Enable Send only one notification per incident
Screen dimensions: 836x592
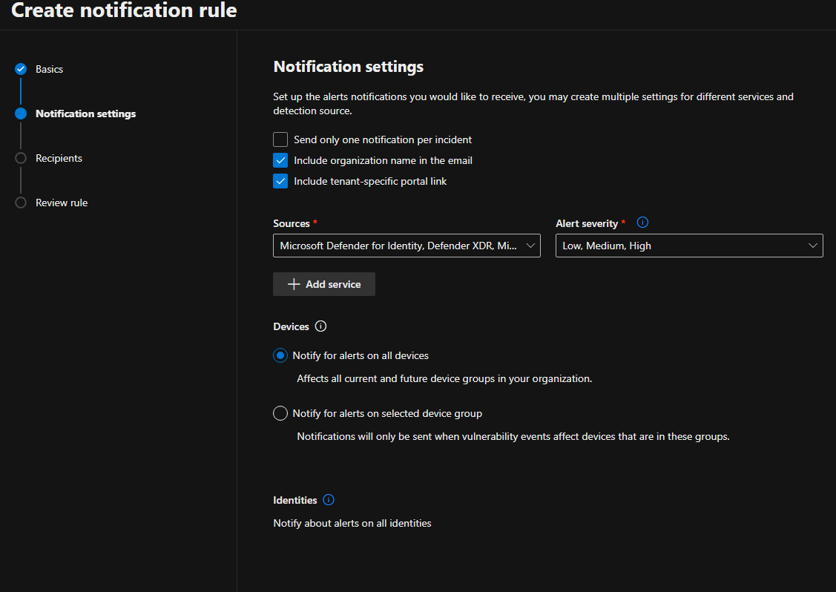tap(280, 139)
